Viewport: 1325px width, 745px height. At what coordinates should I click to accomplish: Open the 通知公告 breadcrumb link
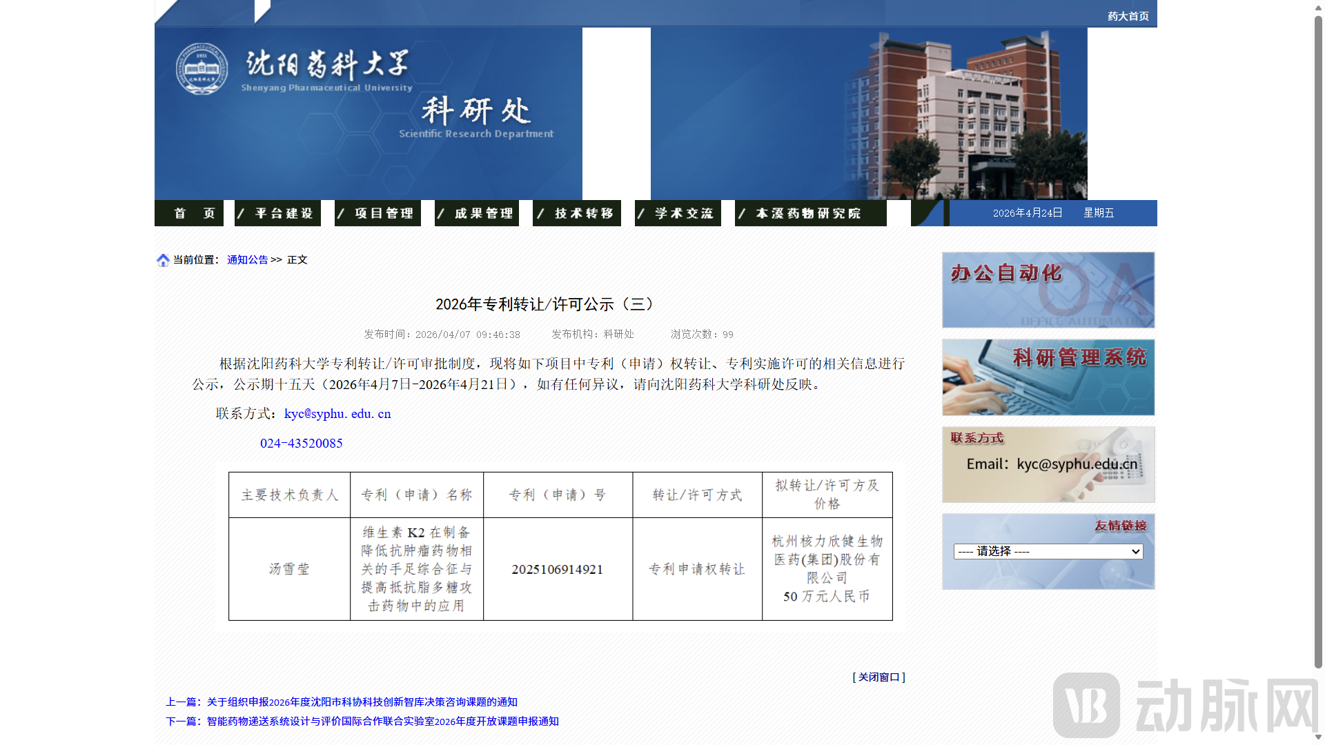coord(247,260)
